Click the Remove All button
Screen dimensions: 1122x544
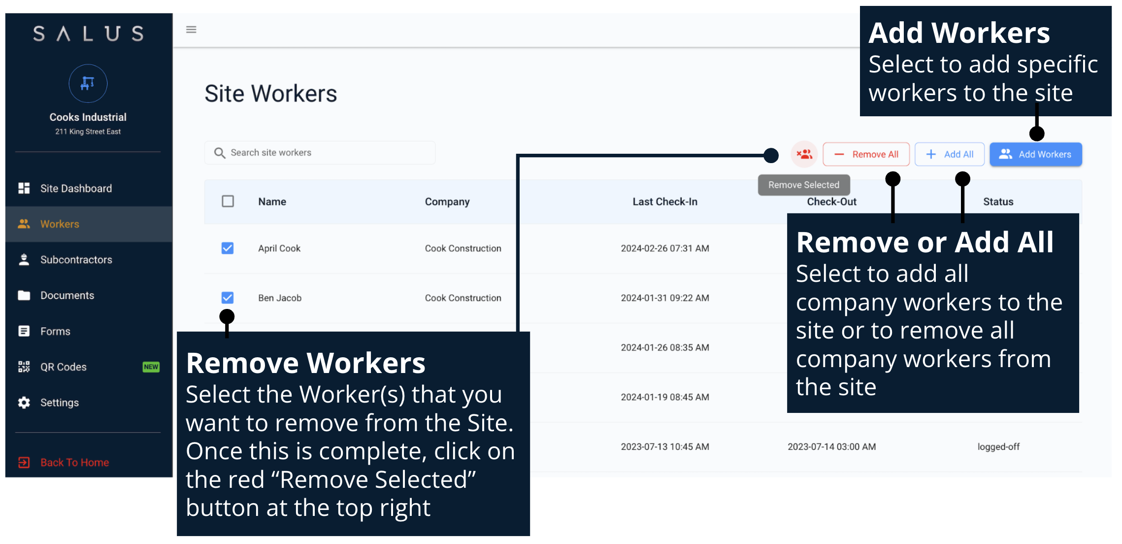coord(866,154)
